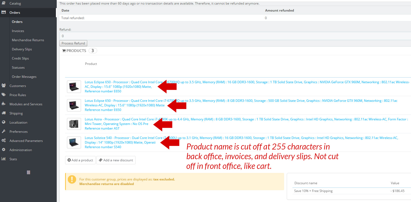This screenshot has height=202, width=411.
Task: Select Merchandise Returns in the sidebar
Action: [x=28, y=40]
